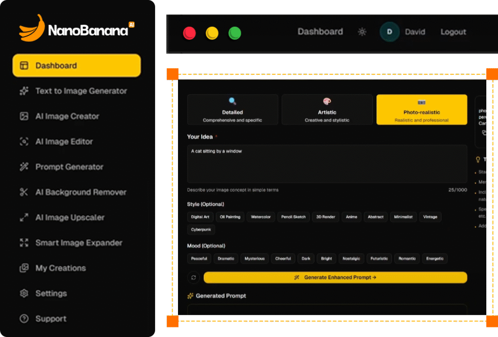Open the Prompt Generator menu item
The image size is (498, 337).
(69, 167)
